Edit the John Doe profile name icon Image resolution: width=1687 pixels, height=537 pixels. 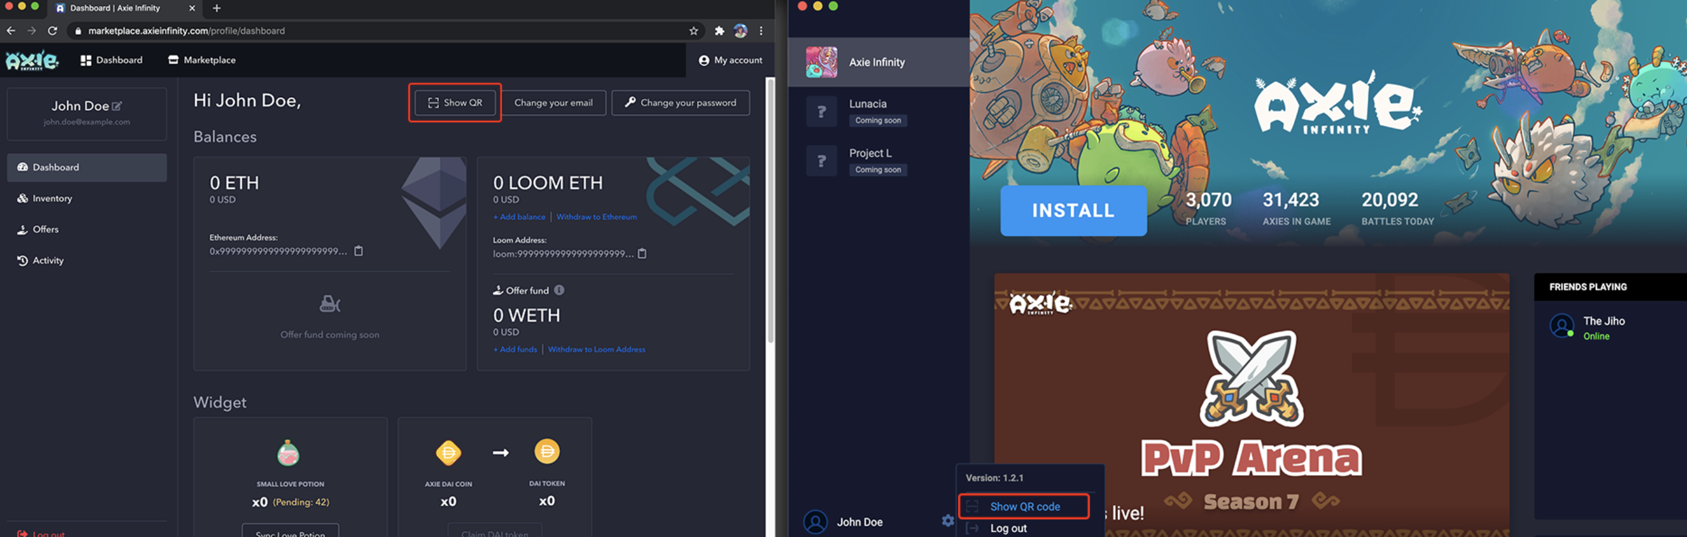[x=117, y=106]
